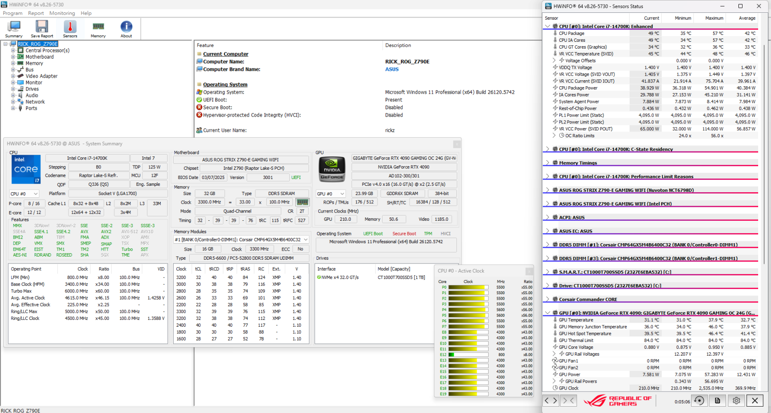The height and width of the screenshot is (413, 771).
Task: Click the sensors settings gear icon
Action: 736,401
